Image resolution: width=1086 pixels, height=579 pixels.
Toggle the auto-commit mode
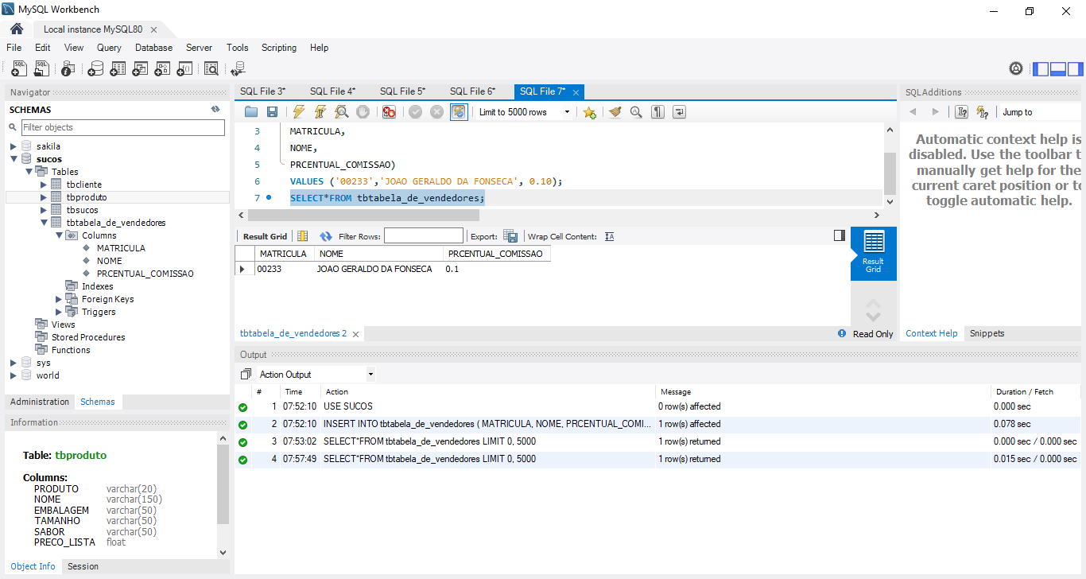(459, 112)
